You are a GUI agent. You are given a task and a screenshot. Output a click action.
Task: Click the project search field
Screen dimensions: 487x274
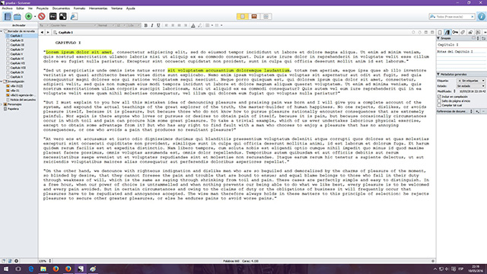tap(453, 17)
